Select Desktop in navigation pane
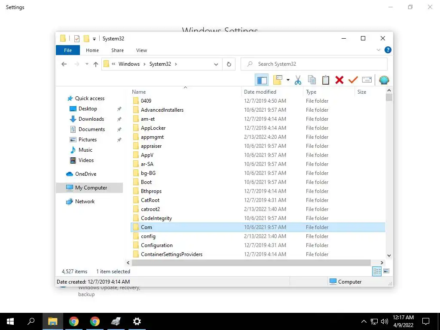 (x=88, y=109)
